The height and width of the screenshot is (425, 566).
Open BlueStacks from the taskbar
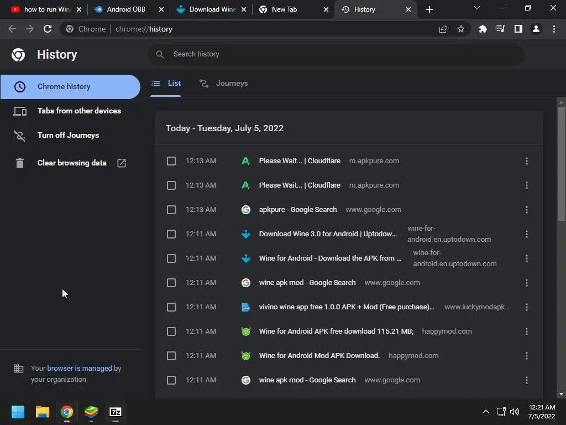(x=91, y=412)
